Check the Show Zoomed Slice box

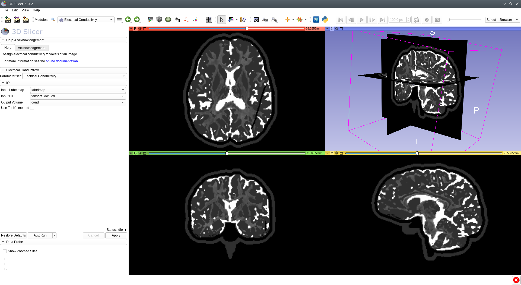click(5, 251)
